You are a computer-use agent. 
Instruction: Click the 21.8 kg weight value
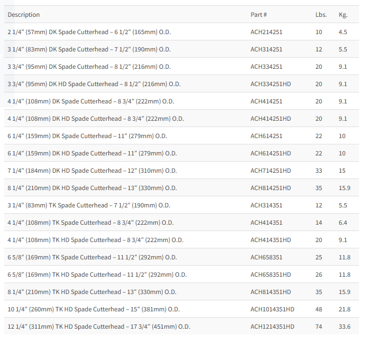(x=344, y=309)
